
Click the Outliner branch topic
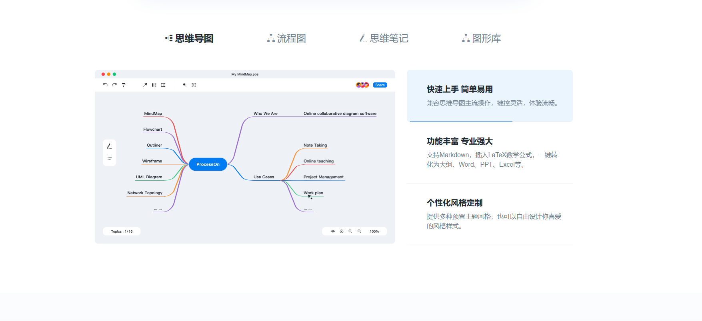click(x=154, y=145)
